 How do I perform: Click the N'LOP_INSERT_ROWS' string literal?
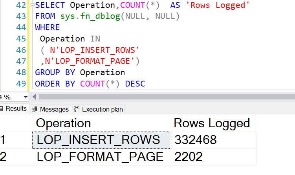95,50
